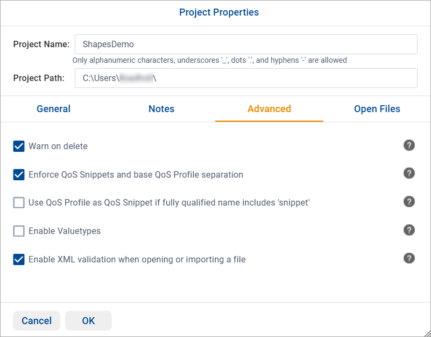The width and height of the screenshot is (431, 337).
Task: Open help for Enable Valuetypes
Action: (409, 230)
